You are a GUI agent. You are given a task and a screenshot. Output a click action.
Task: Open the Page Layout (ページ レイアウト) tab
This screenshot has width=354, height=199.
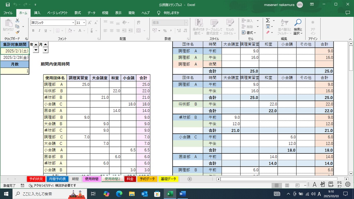coord(57,13)
